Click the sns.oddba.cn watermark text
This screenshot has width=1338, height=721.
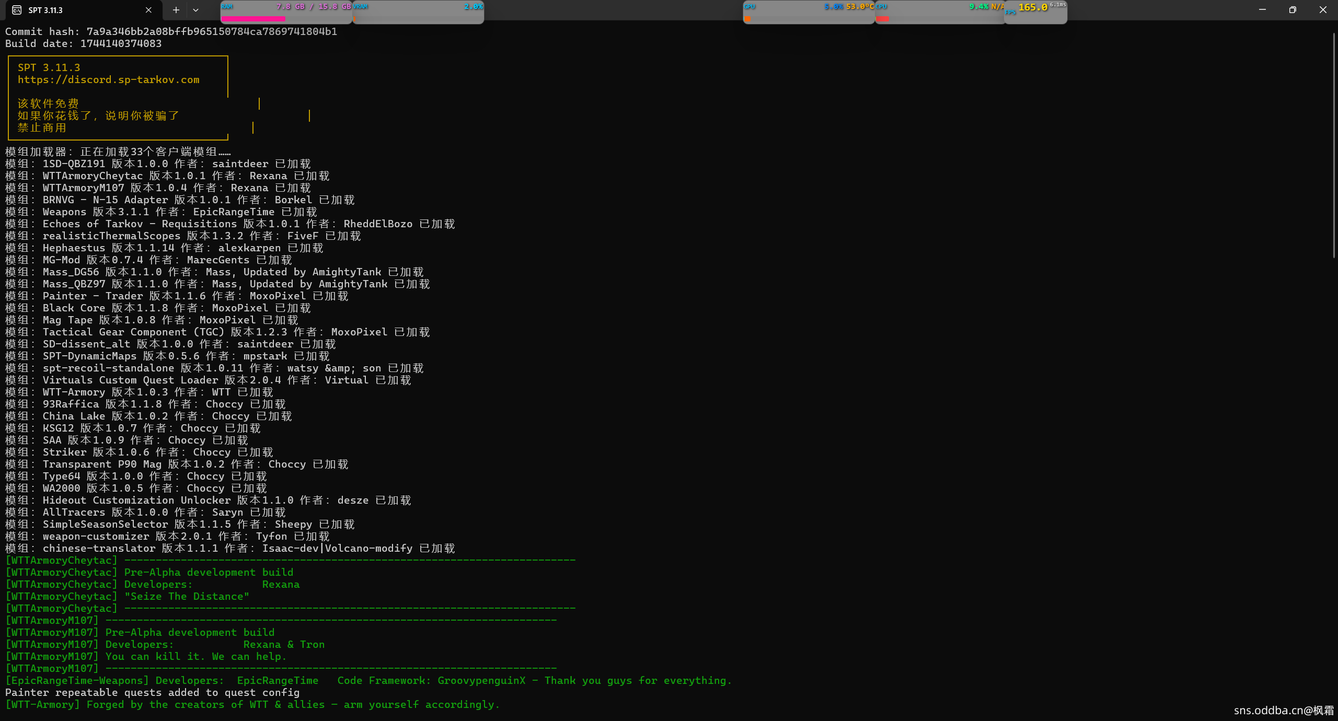point(1284,711)
